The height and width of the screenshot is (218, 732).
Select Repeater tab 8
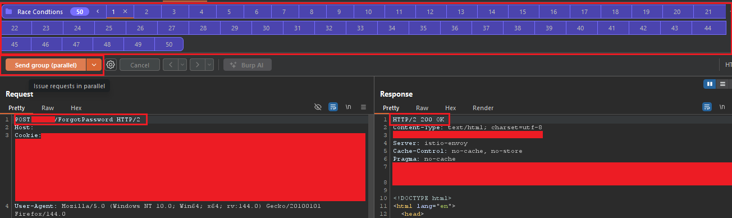(312, 12)
